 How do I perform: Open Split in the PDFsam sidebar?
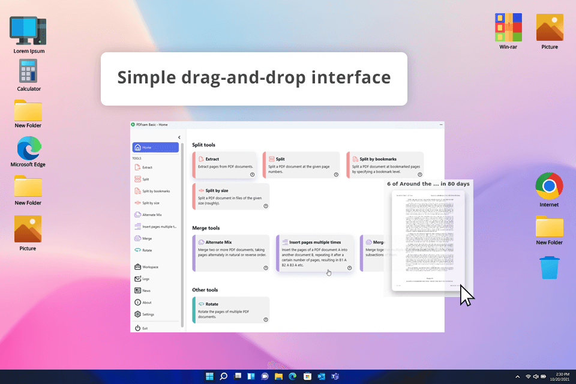[x=155, y=179]
